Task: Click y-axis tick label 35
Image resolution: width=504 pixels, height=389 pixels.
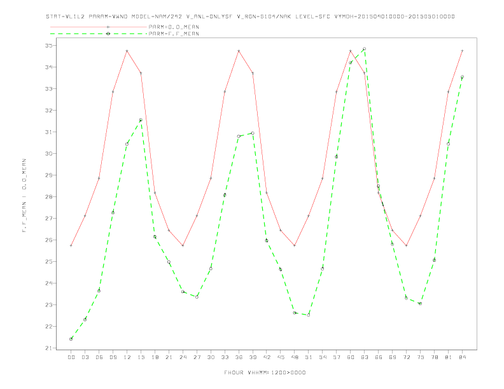Action: pos(49,46)
